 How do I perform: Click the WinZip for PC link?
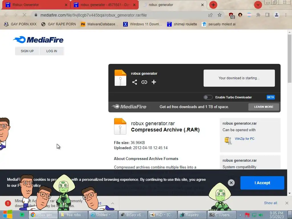[244, 139]
